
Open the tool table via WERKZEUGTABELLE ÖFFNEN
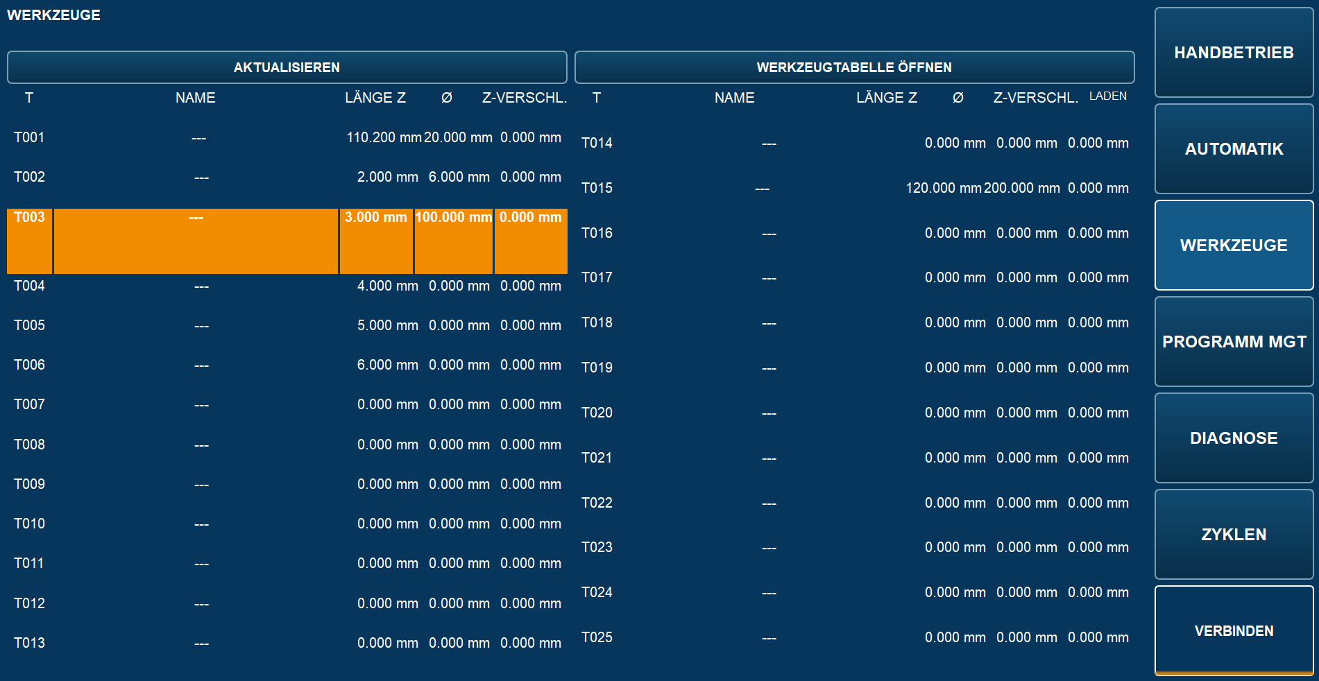(x=854, y=67)
